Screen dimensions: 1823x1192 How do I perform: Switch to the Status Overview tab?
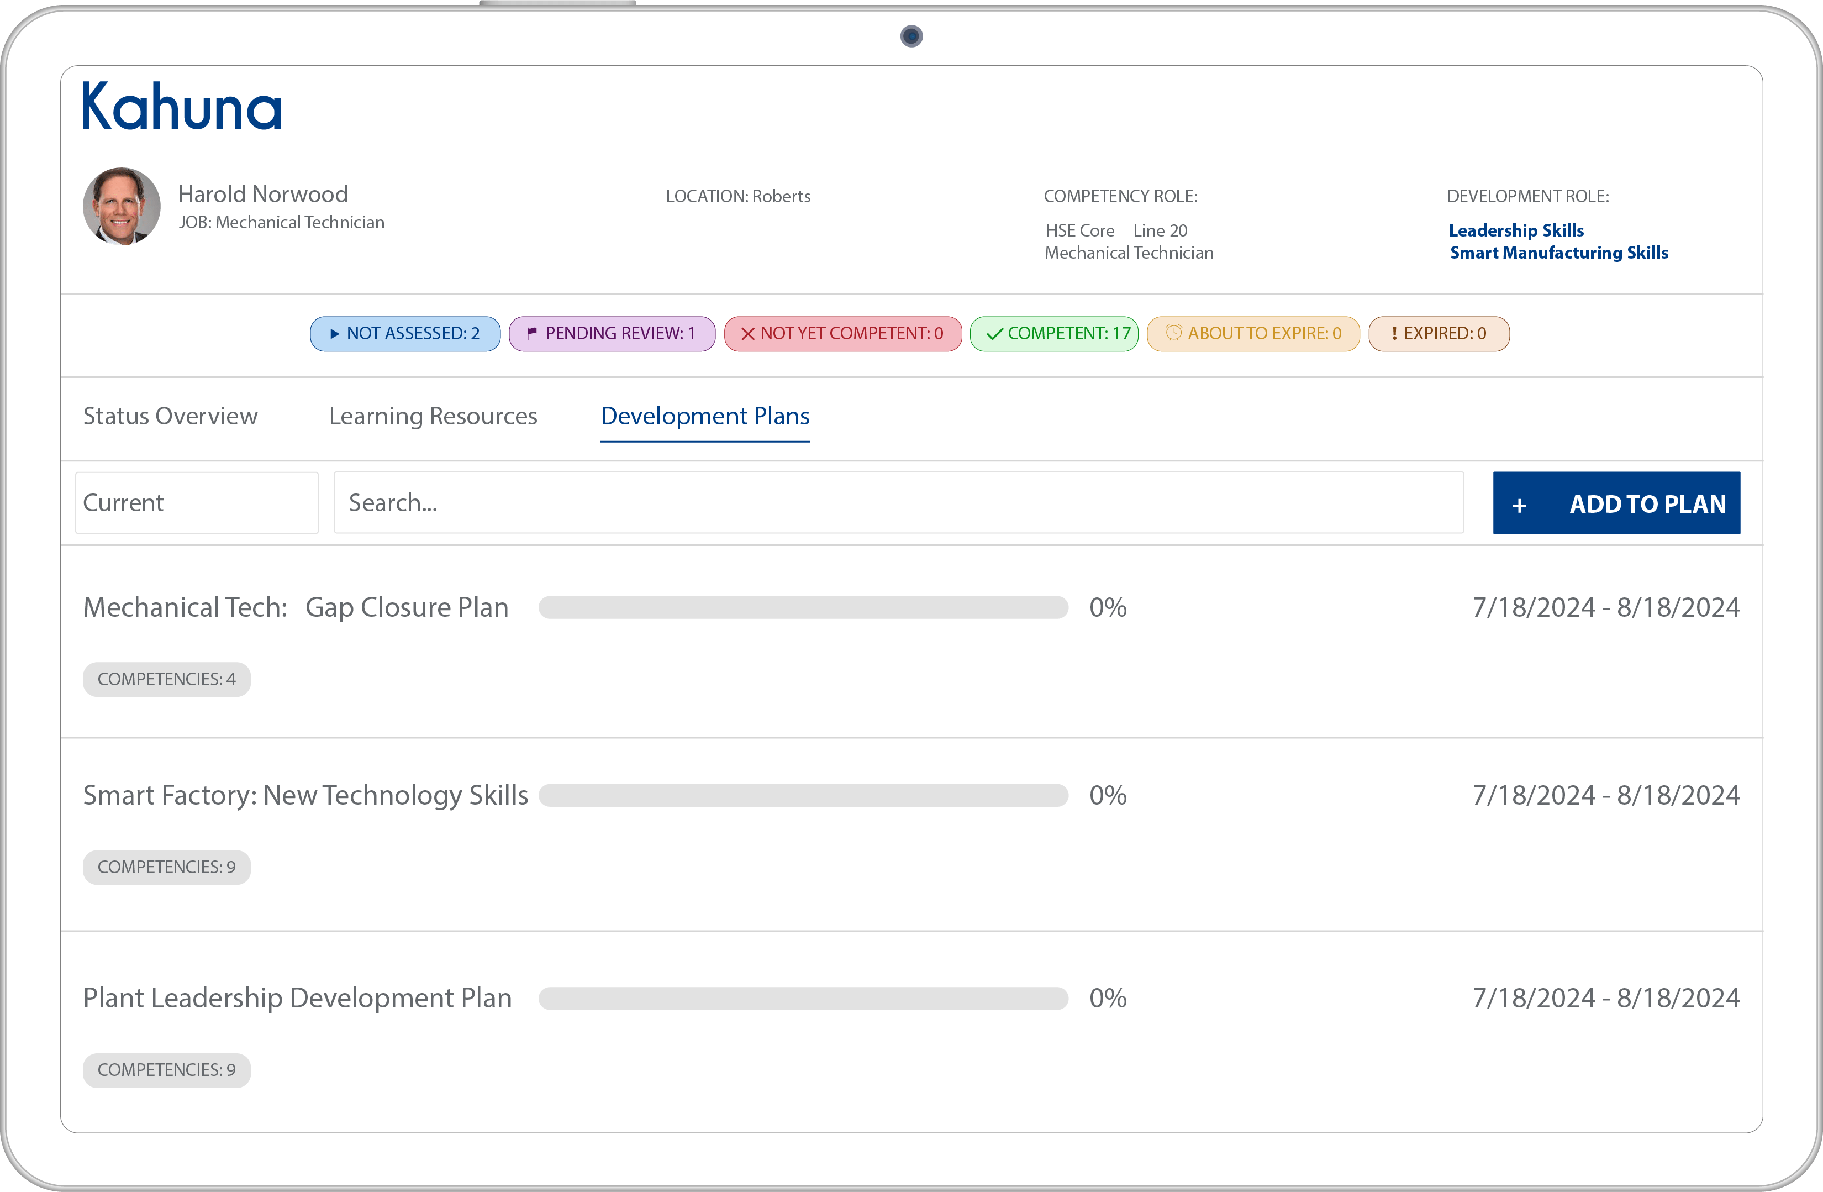[170, 416]
